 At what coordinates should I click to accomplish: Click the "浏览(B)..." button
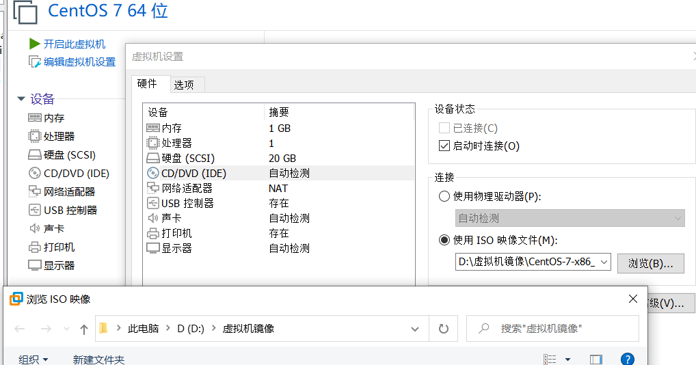[650, 263]
